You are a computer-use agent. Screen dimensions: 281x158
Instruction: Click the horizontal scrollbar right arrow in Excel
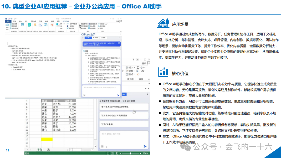click(92, 150)
